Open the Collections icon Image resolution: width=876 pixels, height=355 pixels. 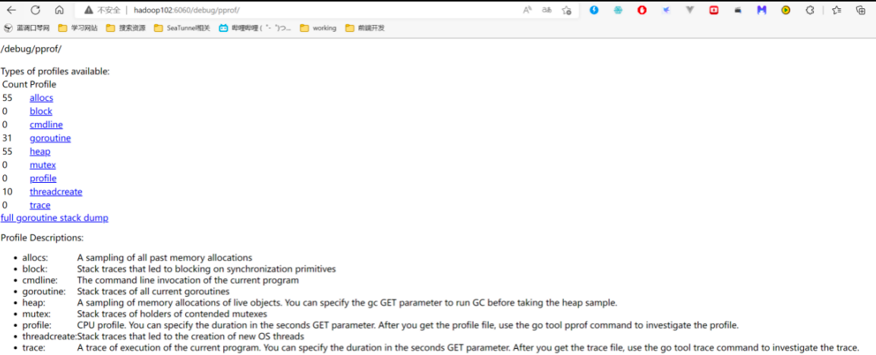(x=861, y=10)
